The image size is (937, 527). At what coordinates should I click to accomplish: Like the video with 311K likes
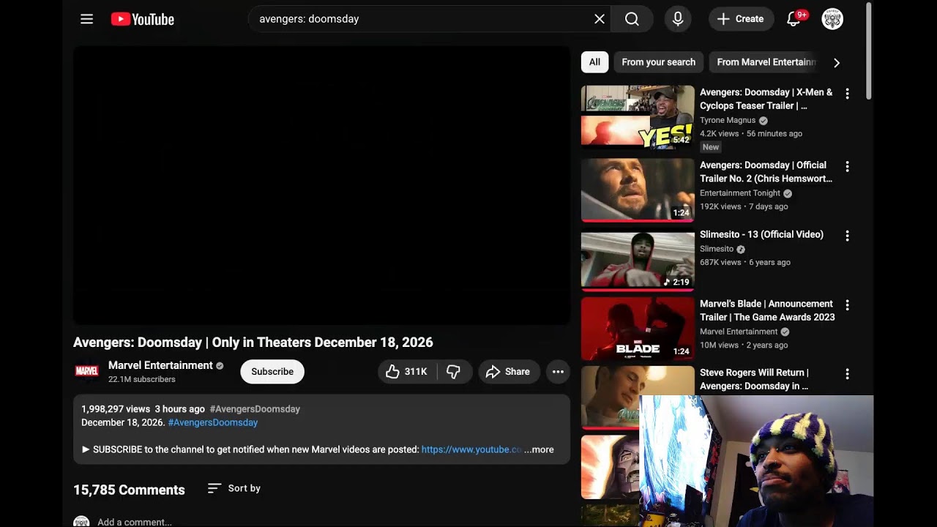(x=407, y=372)
